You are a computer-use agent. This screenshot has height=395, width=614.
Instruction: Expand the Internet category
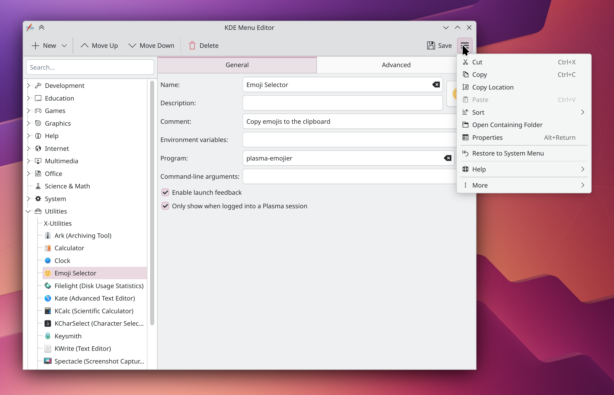click(x=28, y=148)
